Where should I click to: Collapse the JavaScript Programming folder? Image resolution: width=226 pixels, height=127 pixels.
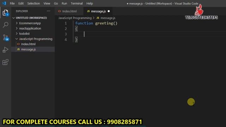(36, 39)
